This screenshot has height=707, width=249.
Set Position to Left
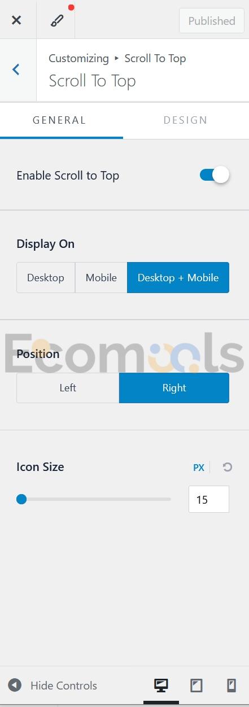[x=68, y=388]
